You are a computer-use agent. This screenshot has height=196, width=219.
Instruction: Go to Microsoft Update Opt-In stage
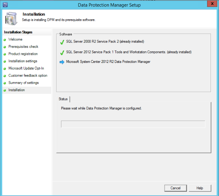coord(26,68)
